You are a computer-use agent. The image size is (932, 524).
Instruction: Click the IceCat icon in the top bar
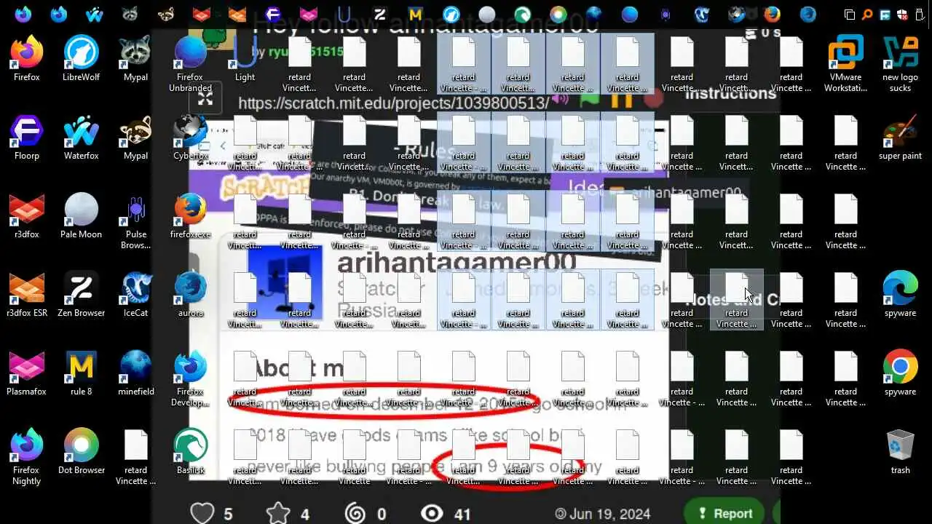701,14
